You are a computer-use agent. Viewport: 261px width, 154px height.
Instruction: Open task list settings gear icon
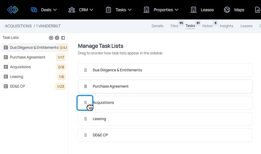click(57, 38)
